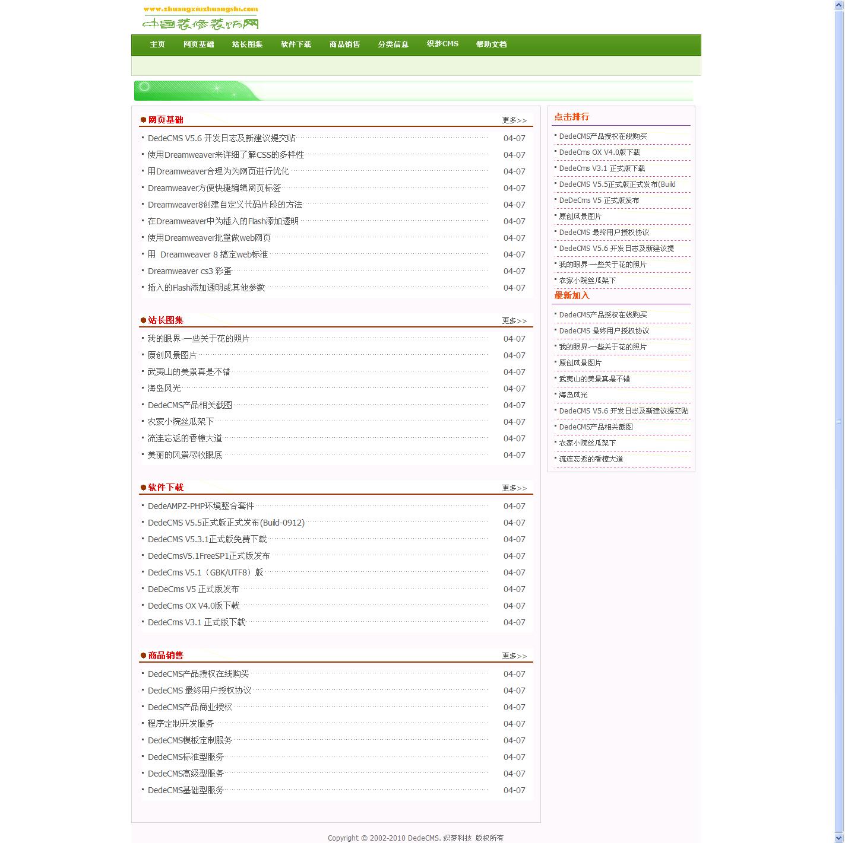Click the vertical scrollbar down arrow
This screenshot has height=843, width=845.
tap(839, 838)
